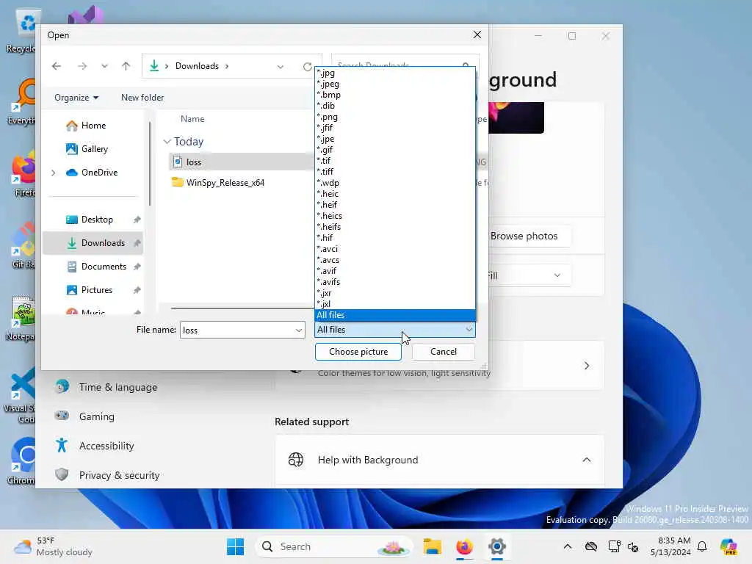Open the Organize menu
The width and height of the screenshot is (752, 564).
(76, 98)
